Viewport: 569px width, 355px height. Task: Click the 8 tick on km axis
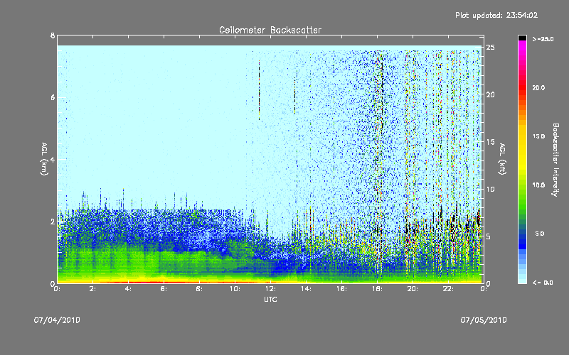[53, 35]
